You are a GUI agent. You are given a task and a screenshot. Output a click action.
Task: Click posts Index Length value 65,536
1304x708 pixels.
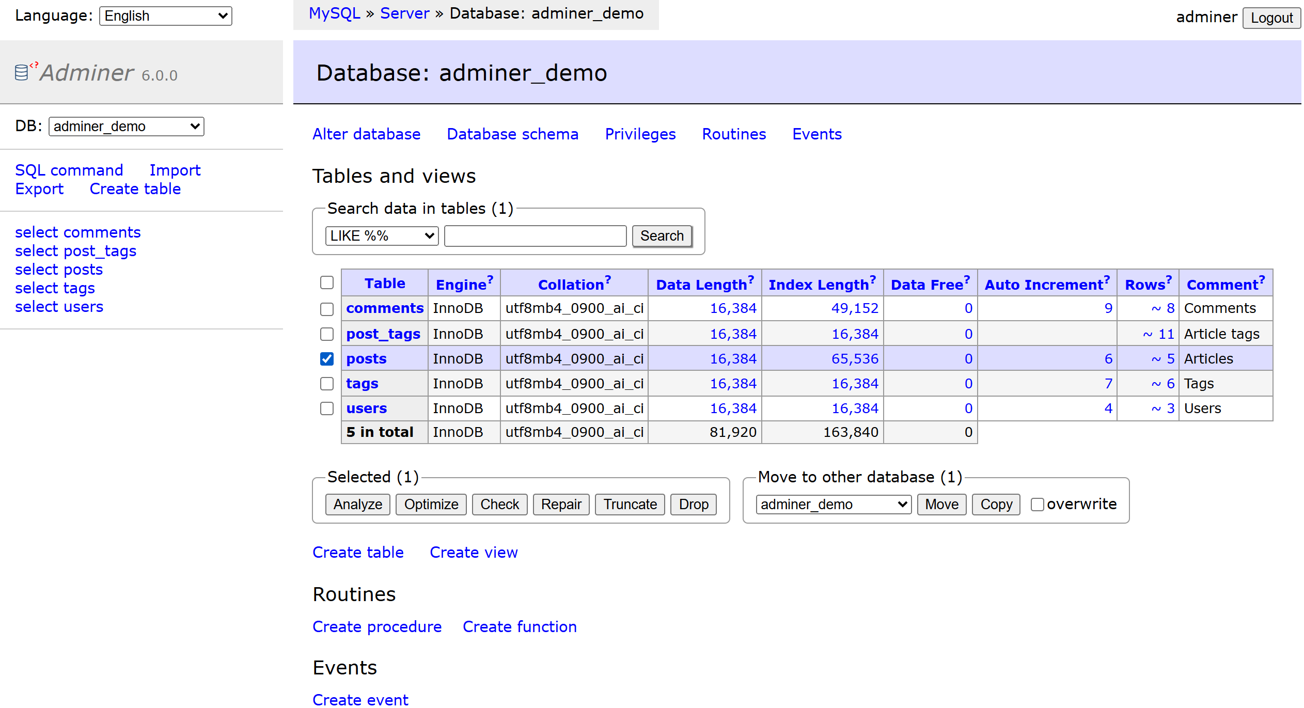(x=855, y=359)
